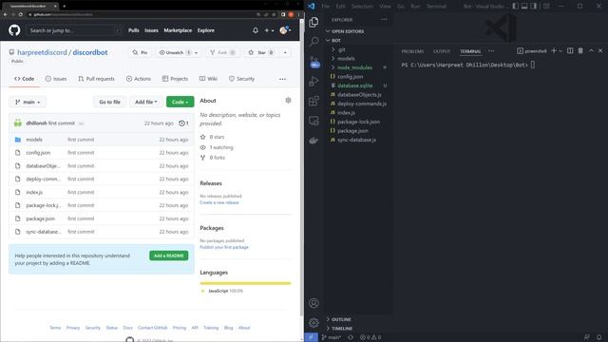Click the VS Code remote window status icon

coord(311,337)
